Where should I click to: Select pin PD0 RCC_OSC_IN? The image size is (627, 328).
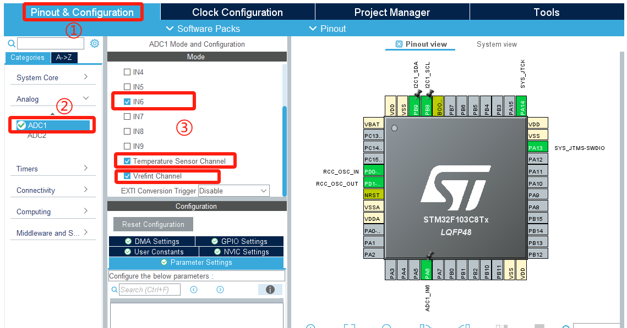tap(373, 171)
